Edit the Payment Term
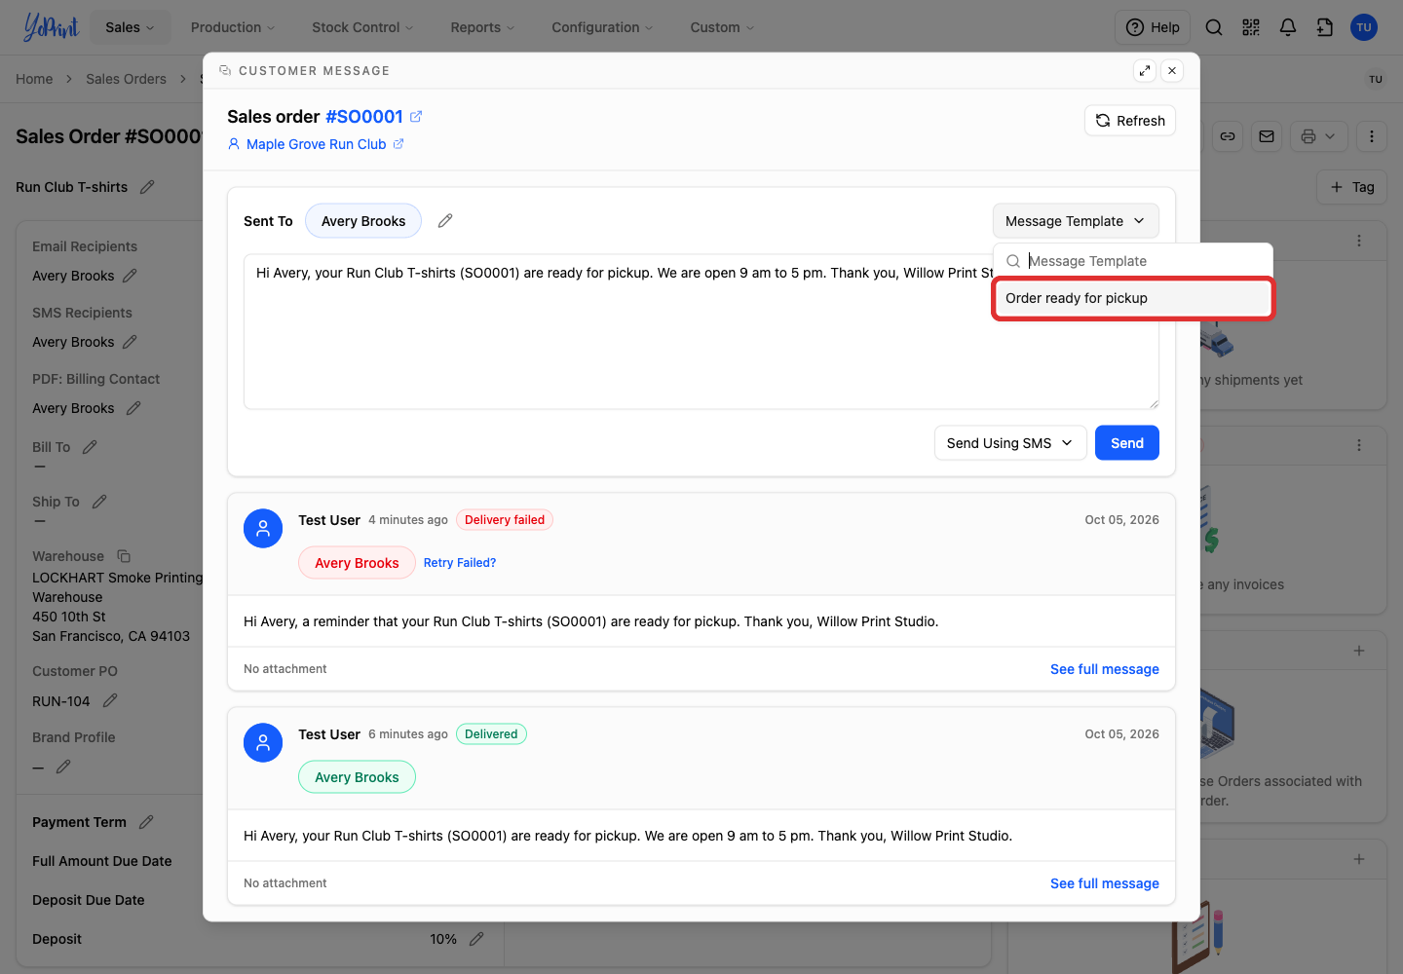 click(146, 822)
